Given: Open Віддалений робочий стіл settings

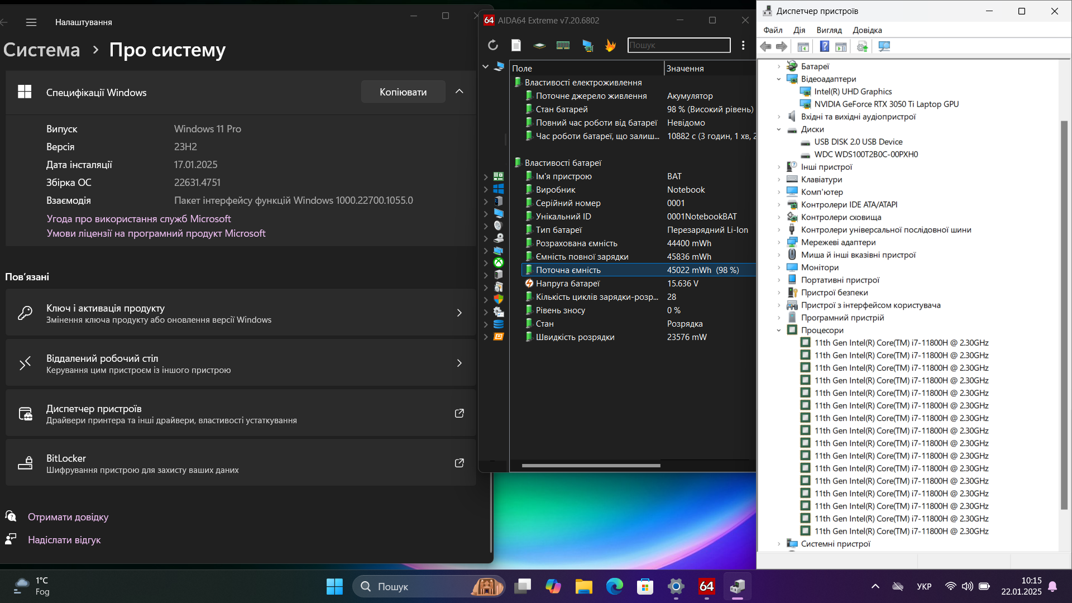Looking at the screenshot, I should pyautogui.click(x=241, y=363).
